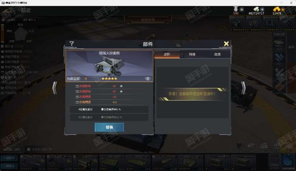Screen dimensions: 296x171
Task: Click the silver medal currency icon
Action: pyautogui.click(x=236, y=9)
